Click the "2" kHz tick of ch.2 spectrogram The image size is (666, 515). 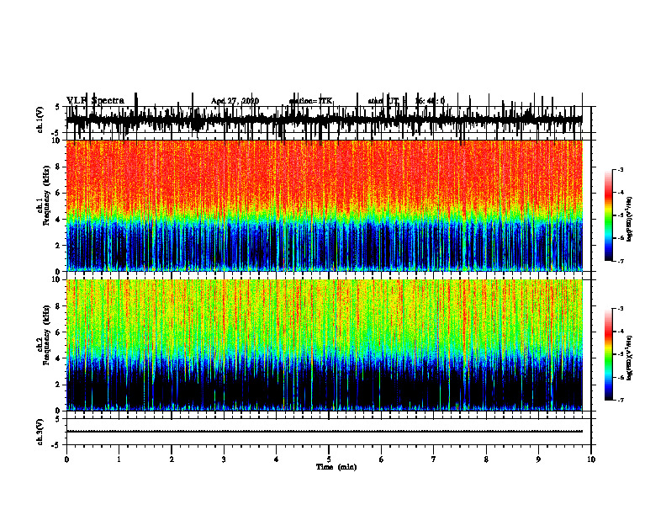pyautogui.click(x=58, y=385)
